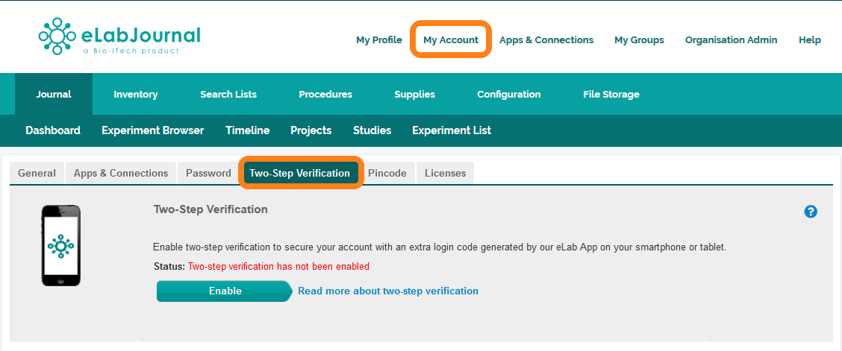The width and height of the screenshot is (842, 351).
Task: Click the blue help question mark icon
Action: [811, 212]
